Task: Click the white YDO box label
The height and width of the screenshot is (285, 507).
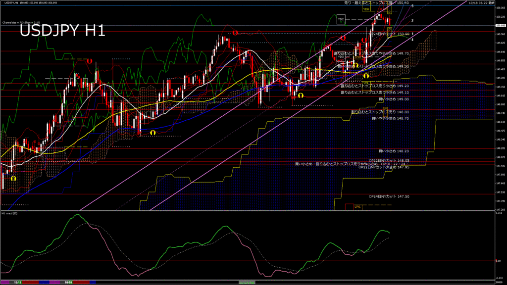Action: [x=341, y=57]
